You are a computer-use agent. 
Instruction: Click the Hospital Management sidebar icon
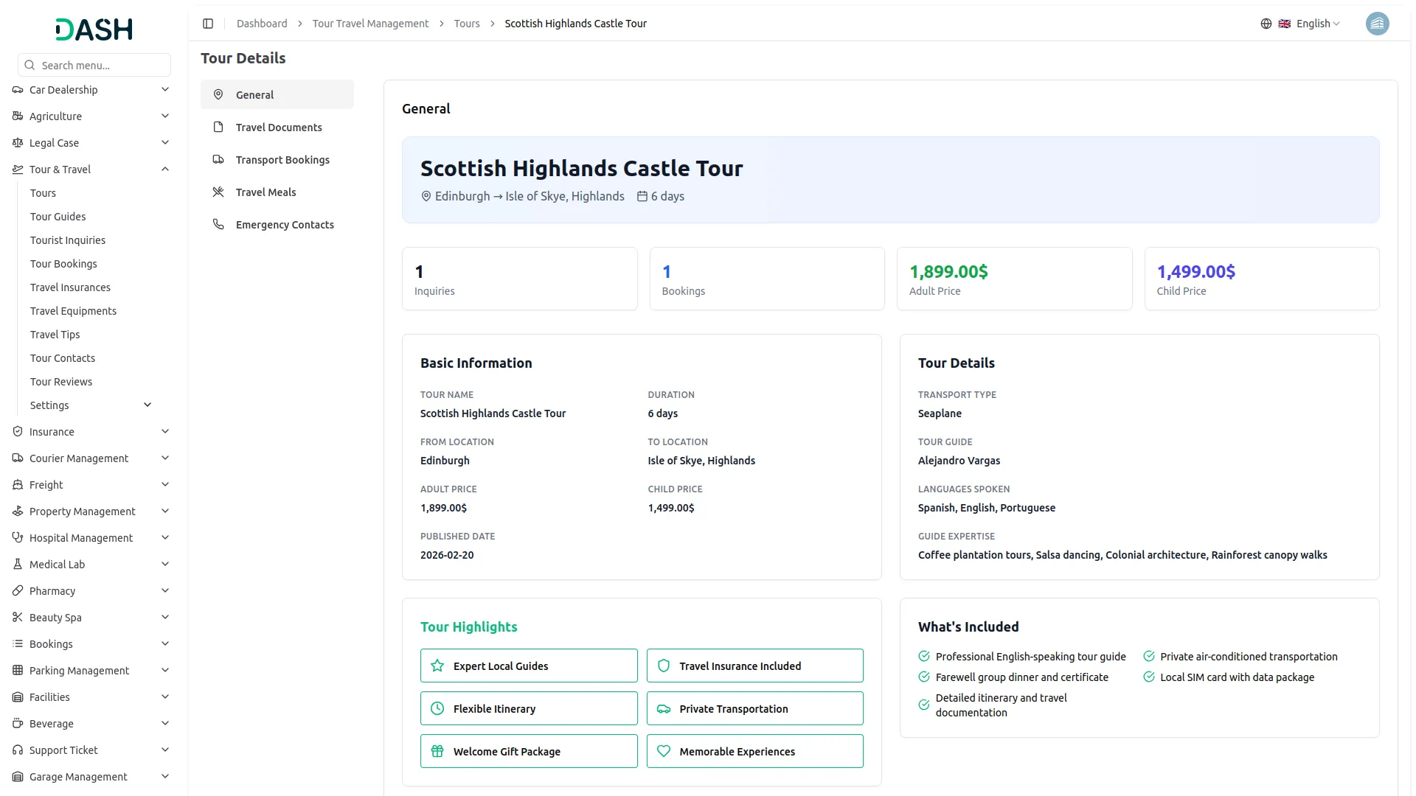(x=17, y=537)
